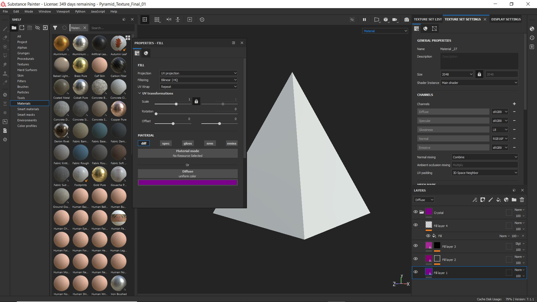This screenshot has width=537, height=302.
Task: Open the Normal mixing dropdown
Action: 485,157
